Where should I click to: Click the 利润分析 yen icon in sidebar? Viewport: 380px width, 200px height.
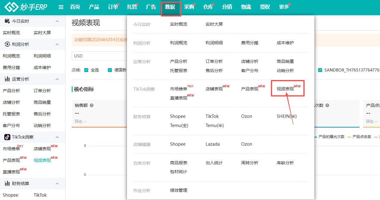7,44
